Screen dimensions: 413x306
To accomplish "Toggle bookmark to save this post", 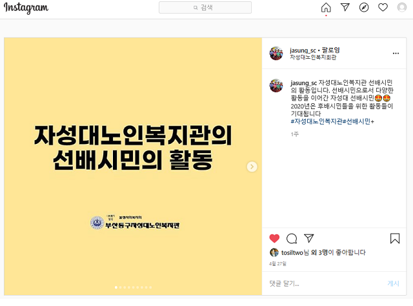I will 395,238.
